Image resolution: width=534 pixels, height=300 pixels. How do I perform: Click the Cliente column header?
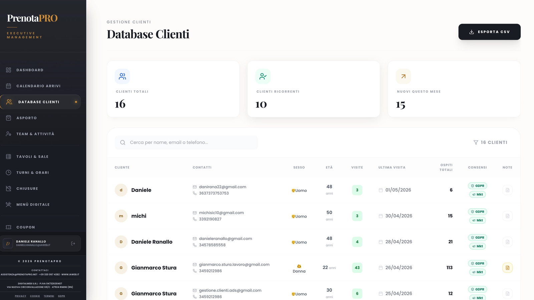122,167
